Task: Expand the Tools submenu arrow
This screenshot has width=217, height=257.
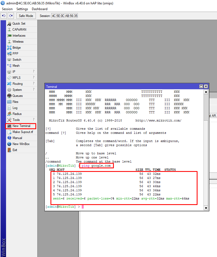Action: (34, 120)
